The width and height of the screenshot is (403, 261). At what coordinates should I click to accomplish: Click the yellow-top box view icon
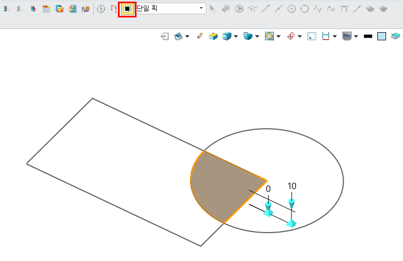click(213, 36)
